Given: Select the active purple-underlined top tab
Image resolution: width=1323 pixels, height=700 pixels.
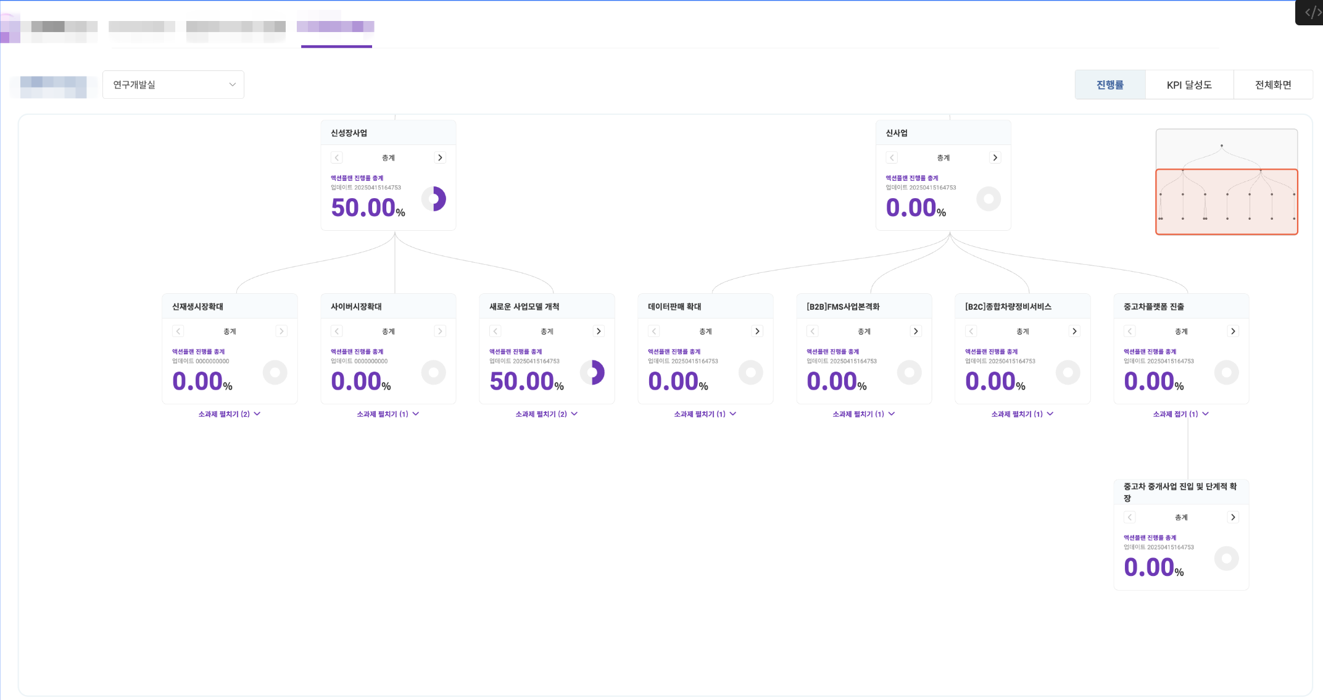Looking at the screenshot, I should (x=336, y=27).
